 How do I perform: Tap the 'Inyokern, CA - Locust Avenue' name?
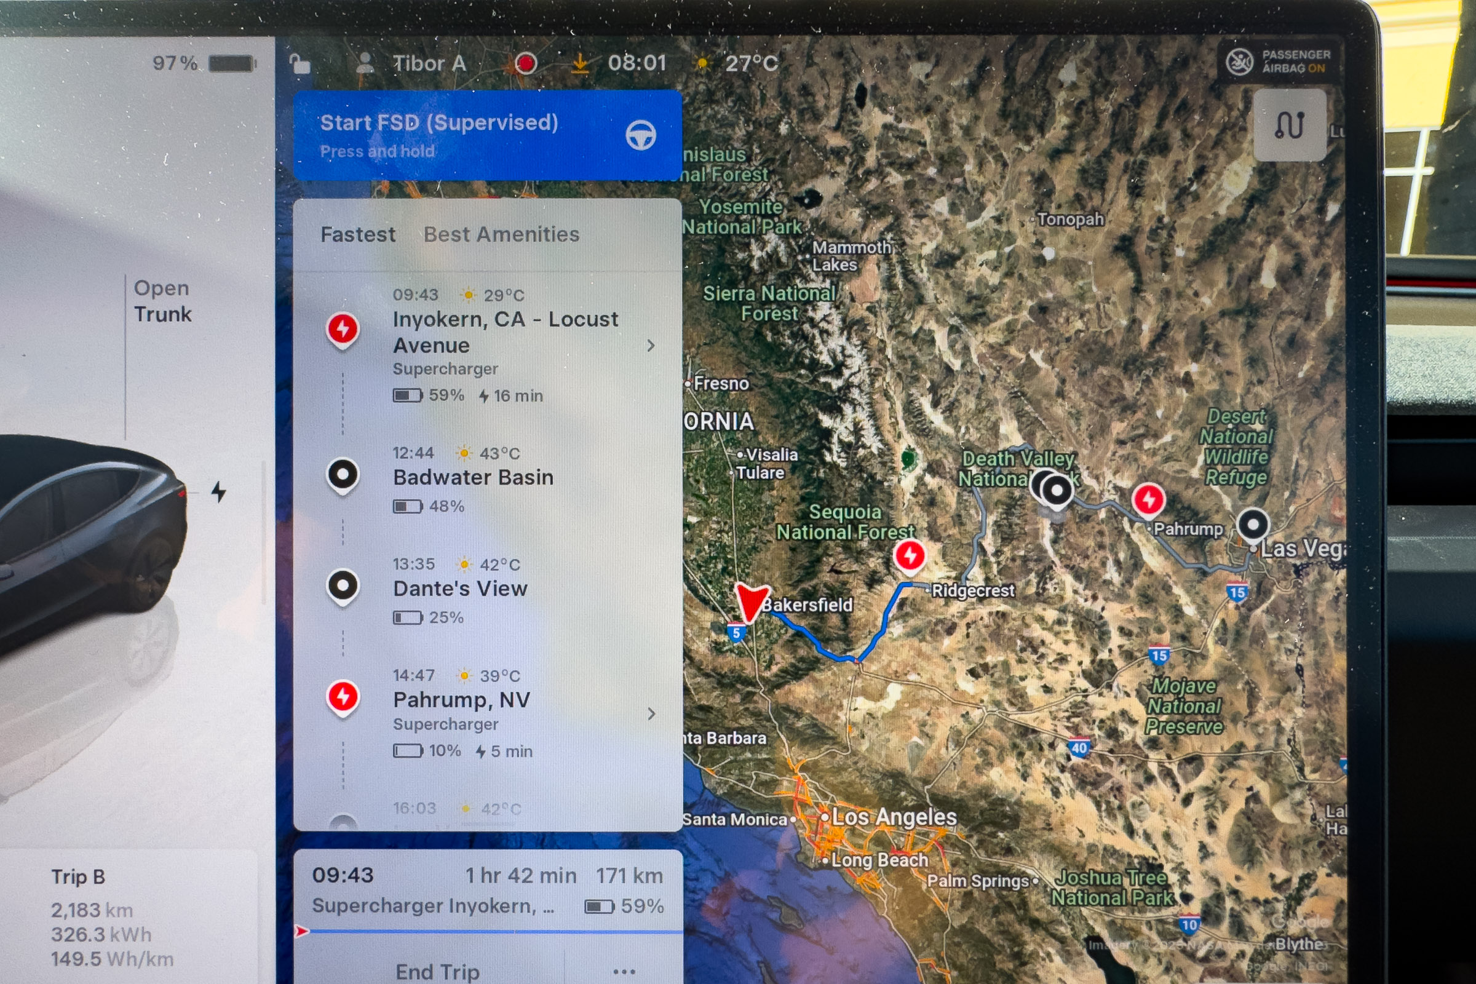(x=505, y=332)
